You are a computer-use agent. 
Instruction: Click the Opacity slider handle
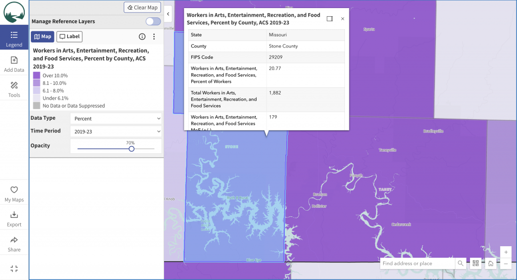point(132,149)
